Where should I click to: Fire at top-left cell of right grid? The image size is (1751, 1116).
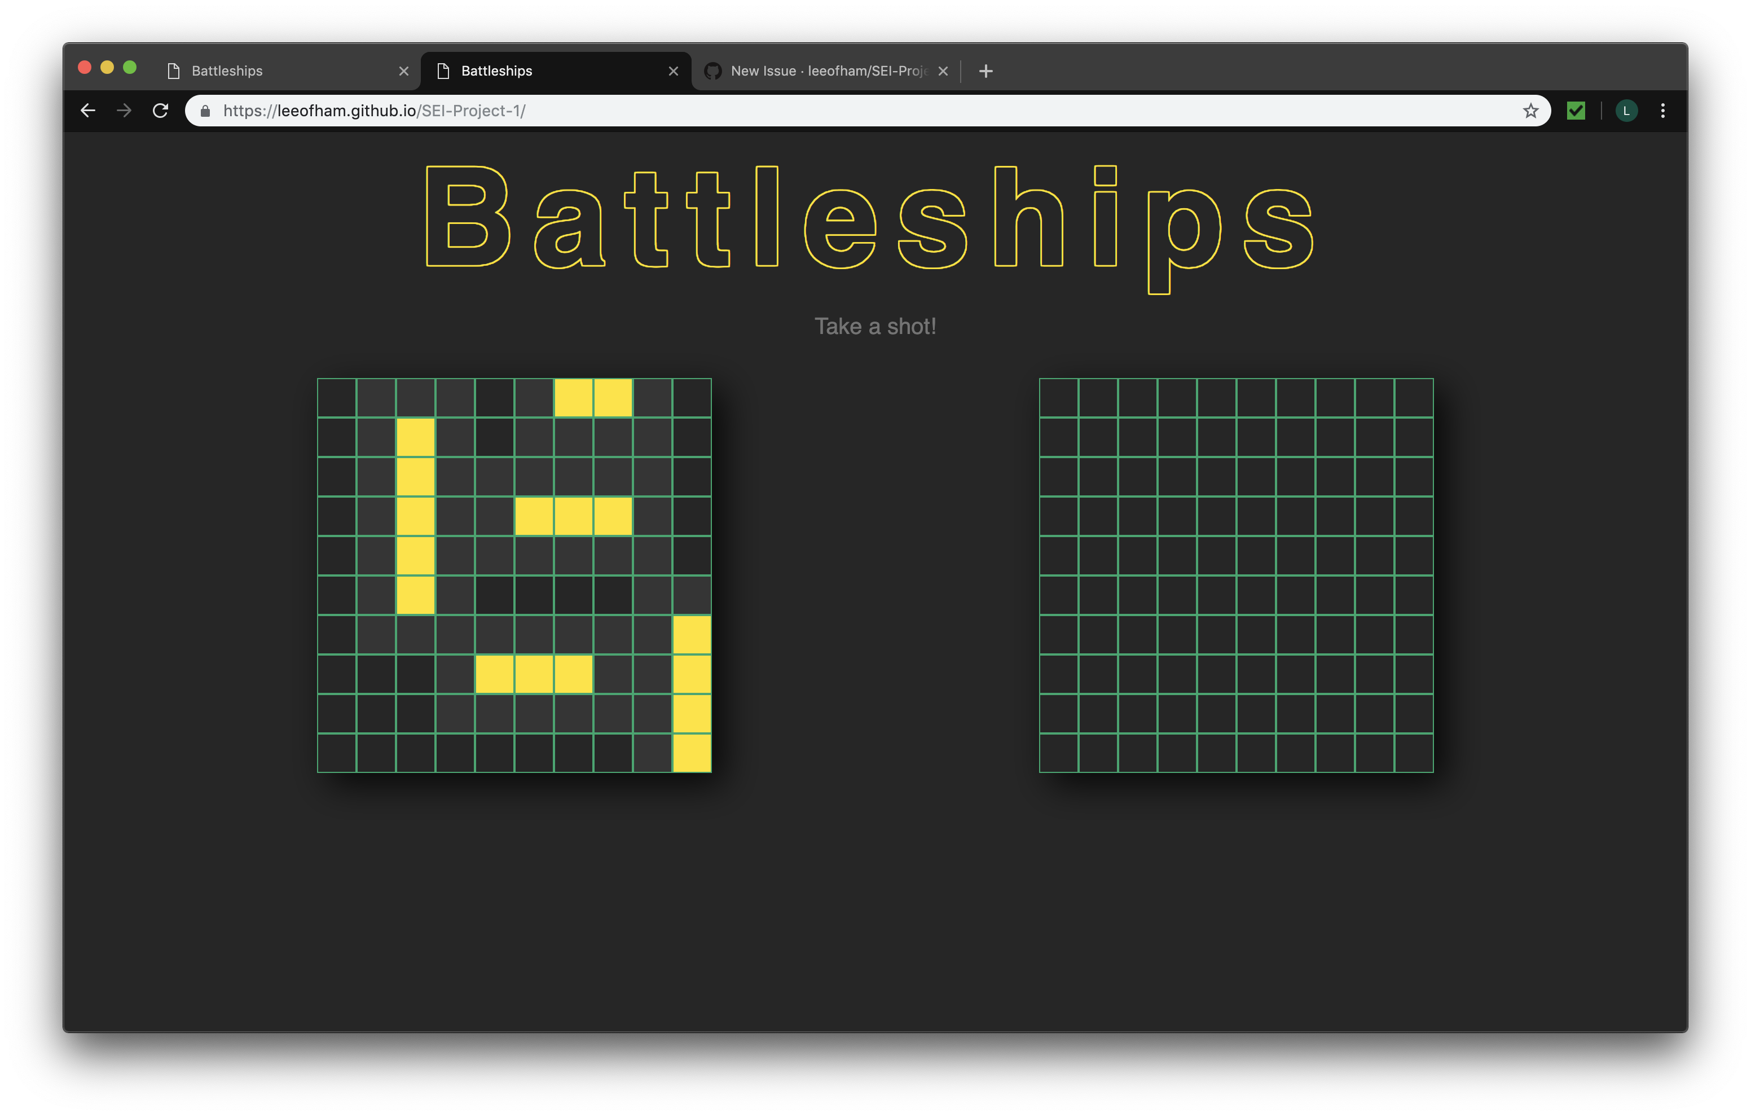[x=1059, y=398]
